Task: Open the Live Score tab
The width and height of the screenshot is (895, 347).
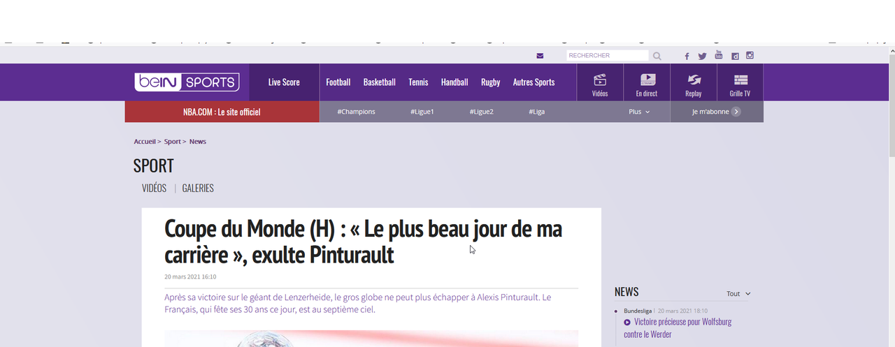Action: click(284, 82)
